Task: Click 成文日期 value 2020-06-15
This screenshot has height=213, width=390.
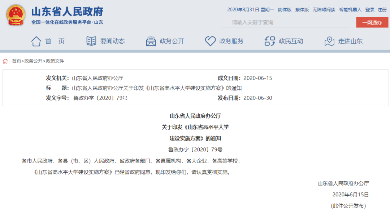Action: [x=258, y=78]
